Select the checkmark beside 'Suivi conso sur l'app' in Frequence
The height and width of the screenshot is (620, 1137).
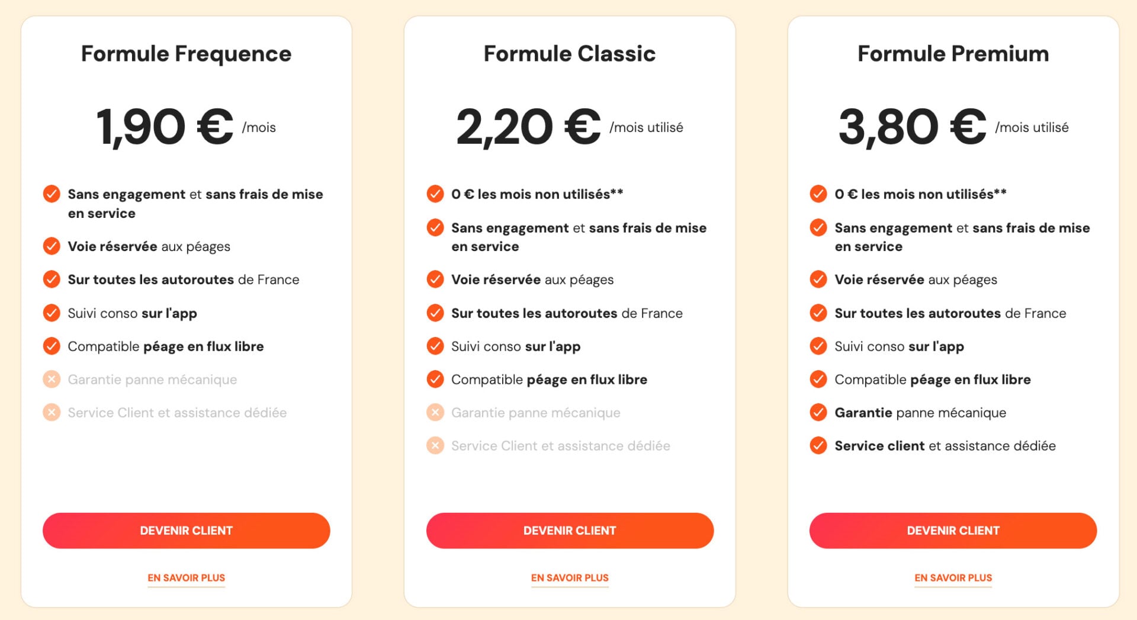click(x=52, y=313)
